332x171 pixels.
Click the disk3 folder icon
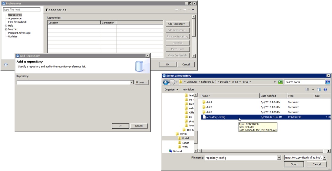(204, 112)
